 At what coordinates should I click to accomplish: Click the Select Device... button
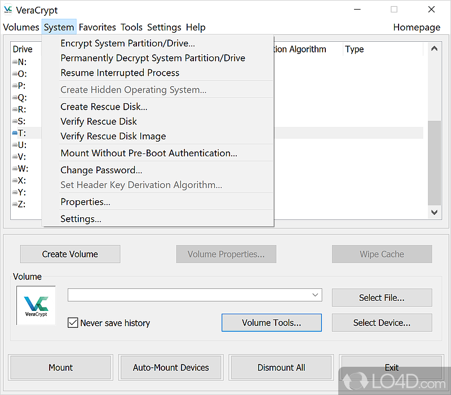point(382,322)
